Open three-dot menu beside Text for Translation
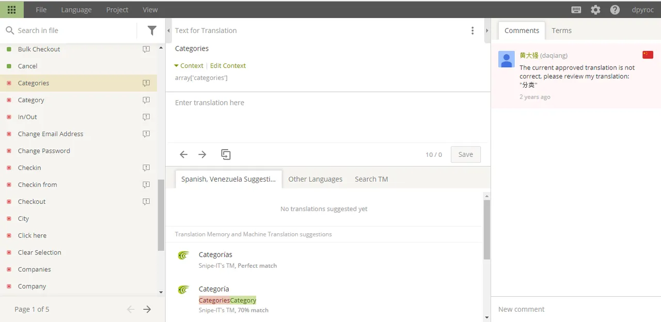Screen dimensions: 661x322 [x=472, y=30]
